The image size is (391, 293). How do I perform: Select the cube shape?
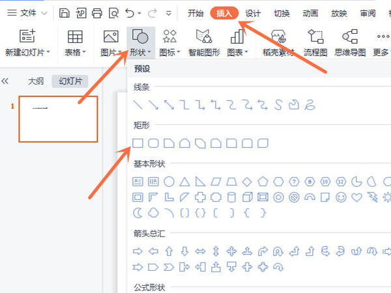tap(247, 197)
